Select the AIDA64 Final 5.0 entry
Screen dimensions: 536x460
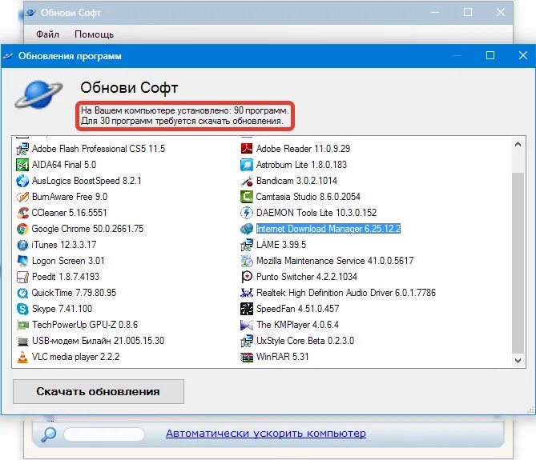pos(64,165)
